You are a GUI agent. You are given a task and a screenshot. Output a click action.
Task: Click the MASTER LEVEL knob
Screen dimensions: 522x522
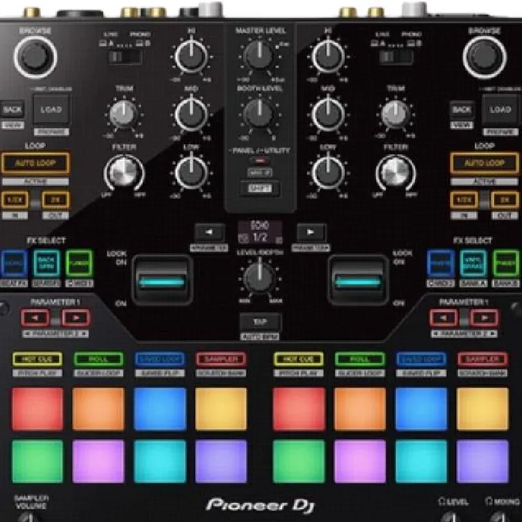pyautogui.click(x=259, y=55)
